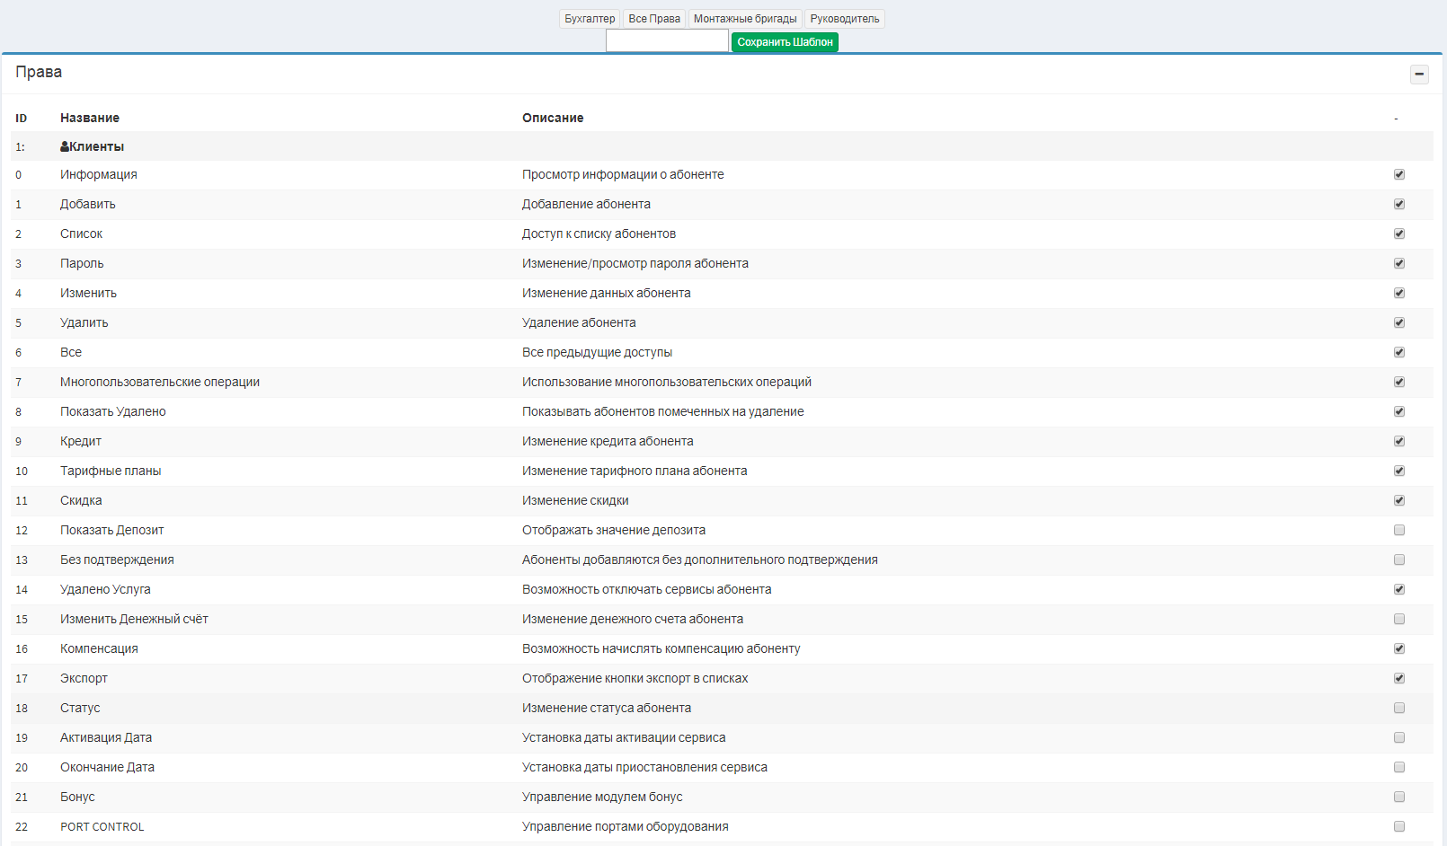
Task: Check the Бонус permission checkbox
Action: [x=1399, y=797]
